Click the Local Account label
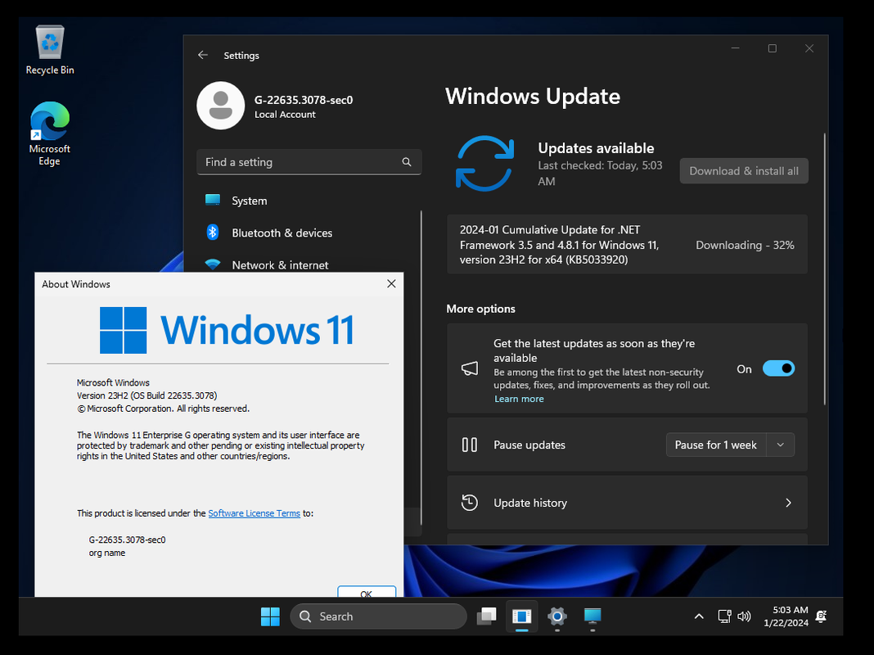 tap(285, 115)
